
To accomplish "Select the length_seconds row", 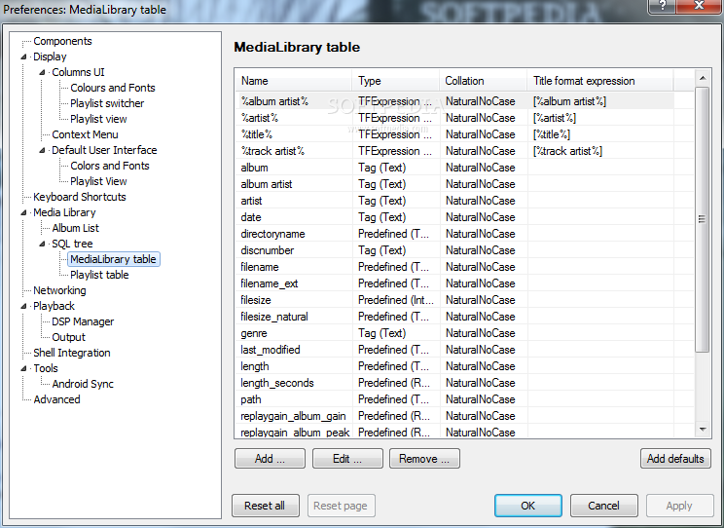I will click(x=454, y=383).
